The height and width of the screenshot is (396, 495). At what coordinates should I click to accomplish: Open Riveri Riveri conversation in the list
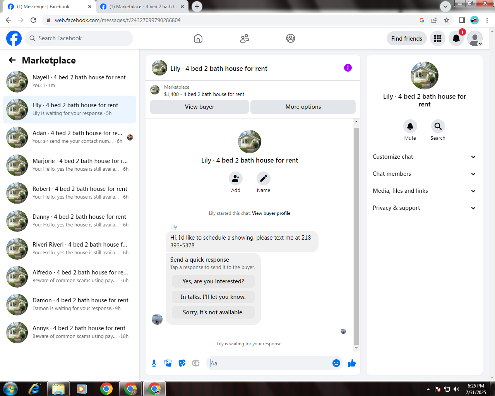[70, 249]
